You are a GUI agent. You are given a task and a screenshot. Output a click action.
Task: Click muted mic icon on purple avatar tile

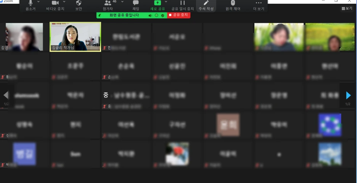pyautogui.click(x=3, y=165)
